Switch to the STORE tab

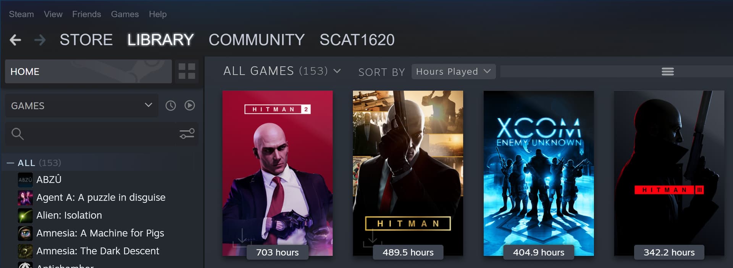86,40
